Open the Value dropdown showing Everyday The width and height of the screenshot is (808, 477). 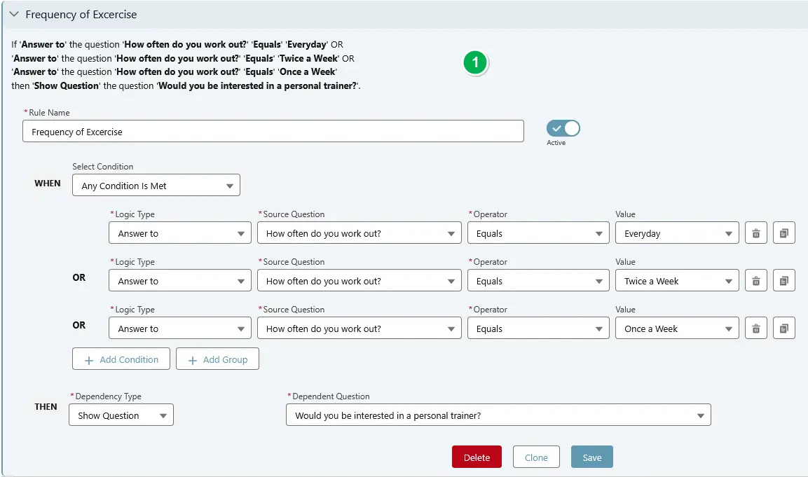(x=676, y=233)
